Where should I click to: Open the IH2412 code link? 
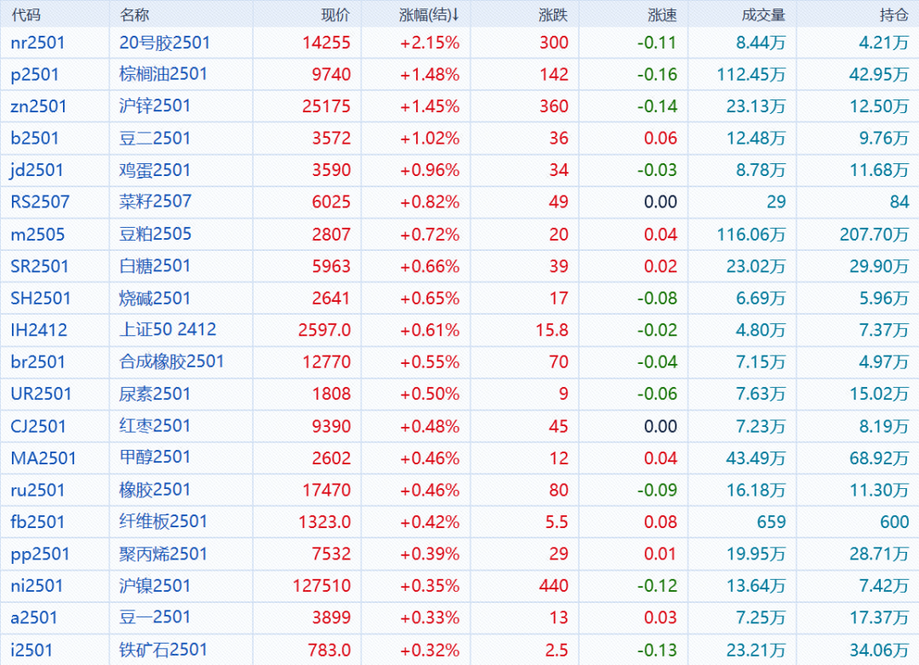click(38, 330)
